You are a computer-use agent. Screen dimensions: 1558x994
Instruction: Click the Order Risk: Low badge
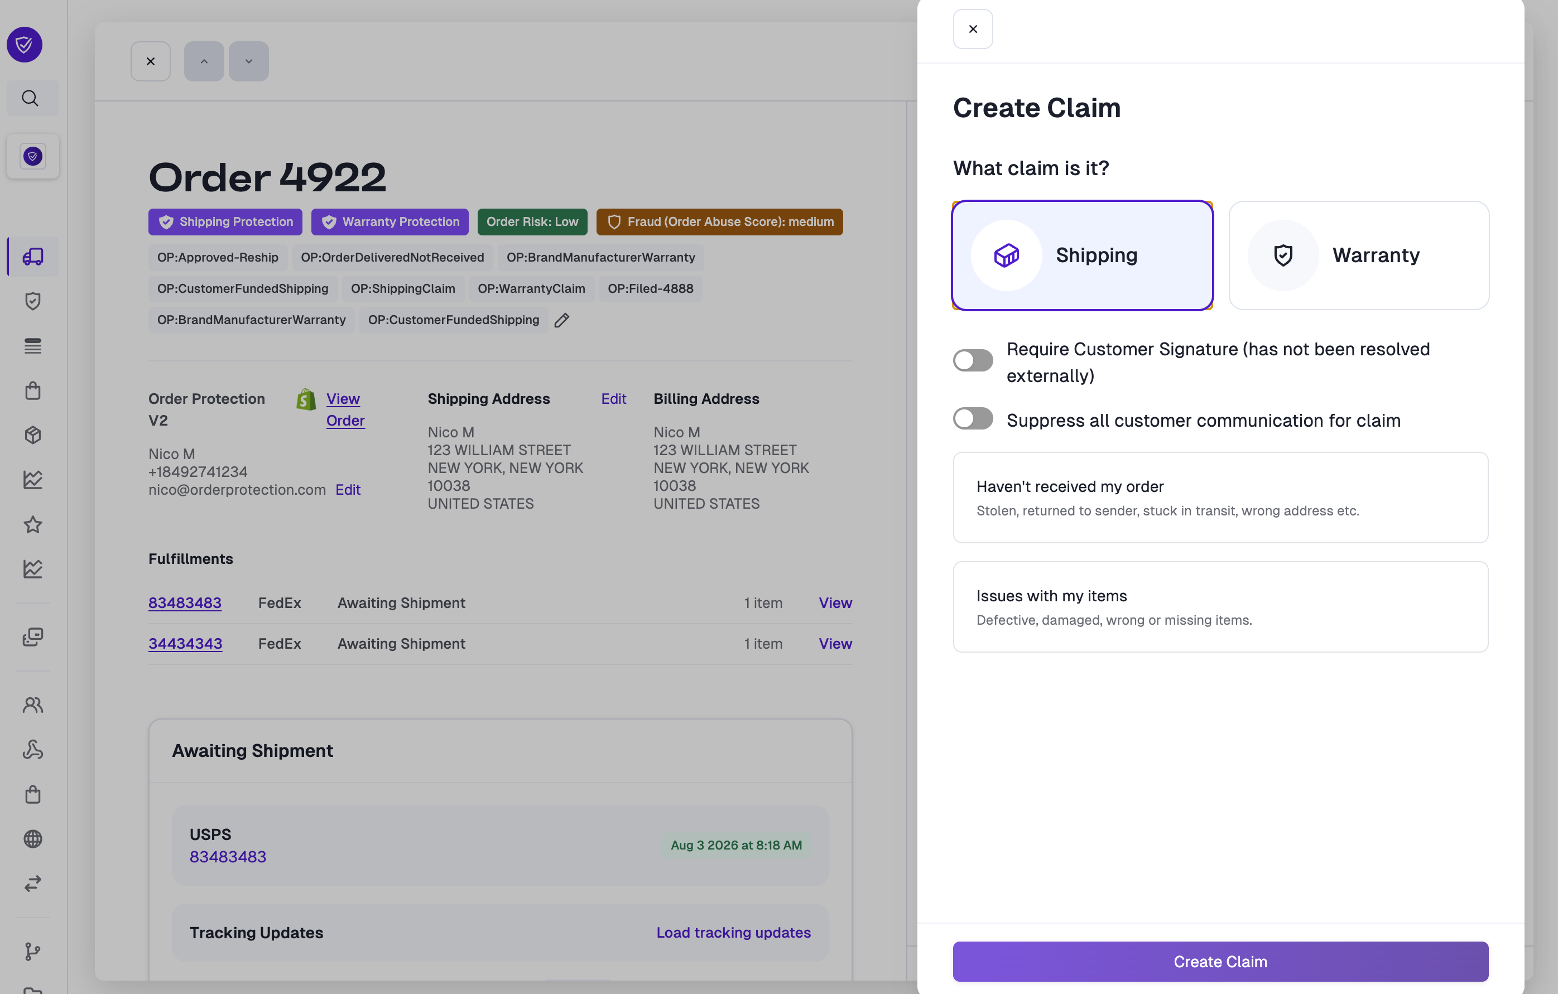532,222
